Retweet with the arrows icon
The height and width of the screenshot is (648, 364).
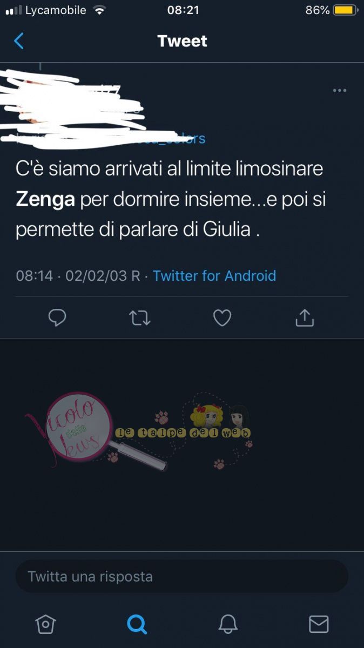(x=140, y=318)
